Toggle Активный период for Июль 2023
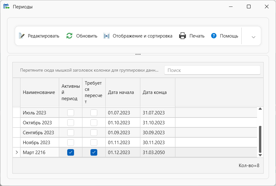Image resolution: width=276 pixels, height=186 pixels. [x=71, y=113]
